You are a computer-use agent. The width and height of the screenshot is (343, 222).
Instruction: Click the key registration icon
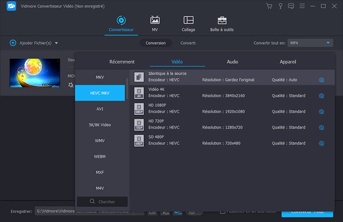pyautogui.click(x=280, y=6)
